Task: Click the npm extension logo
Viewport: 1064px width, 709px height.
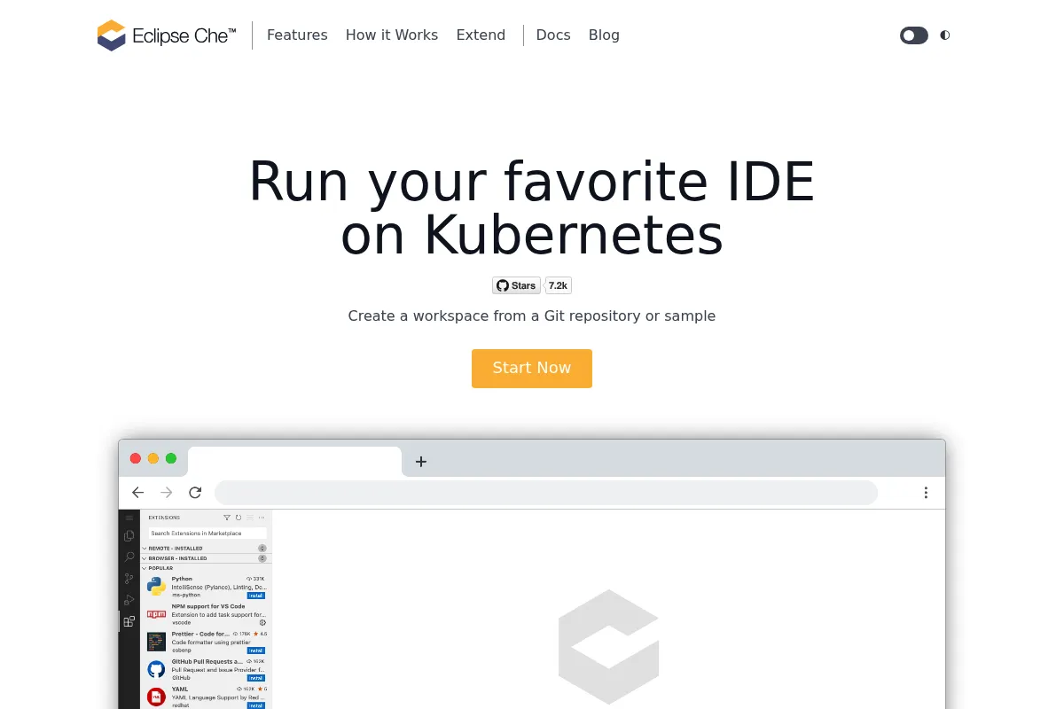Action: coord(157,614)
